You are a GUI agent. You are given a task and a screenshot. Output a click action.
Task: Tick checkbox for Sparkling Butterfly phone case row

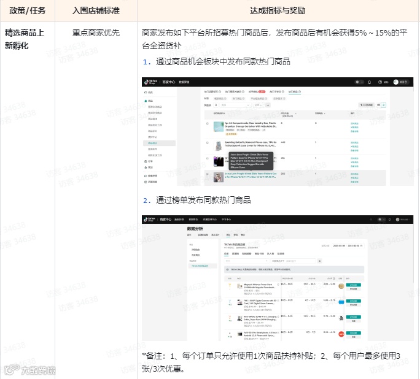(207, 142)
